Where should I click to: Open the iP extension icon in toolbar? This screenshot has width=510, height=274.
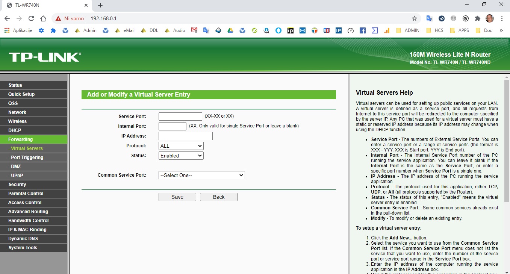(x=442, y=18)
